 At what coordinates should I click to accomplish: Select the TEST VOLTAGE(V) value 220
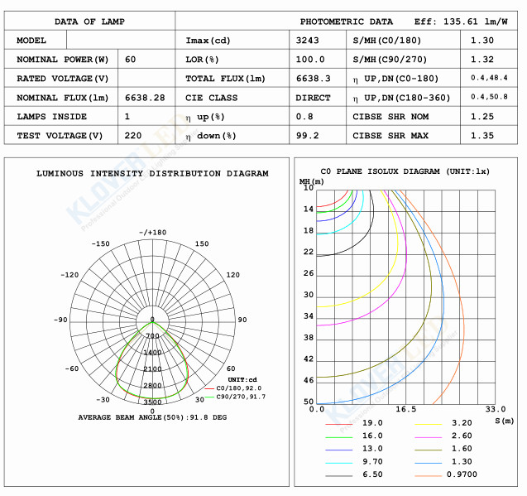(x=133, y=136)
